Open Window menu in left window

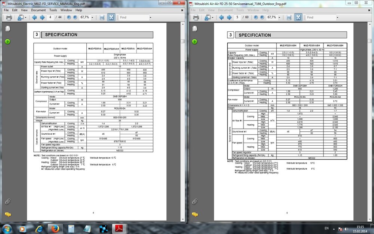pos(66,10)
